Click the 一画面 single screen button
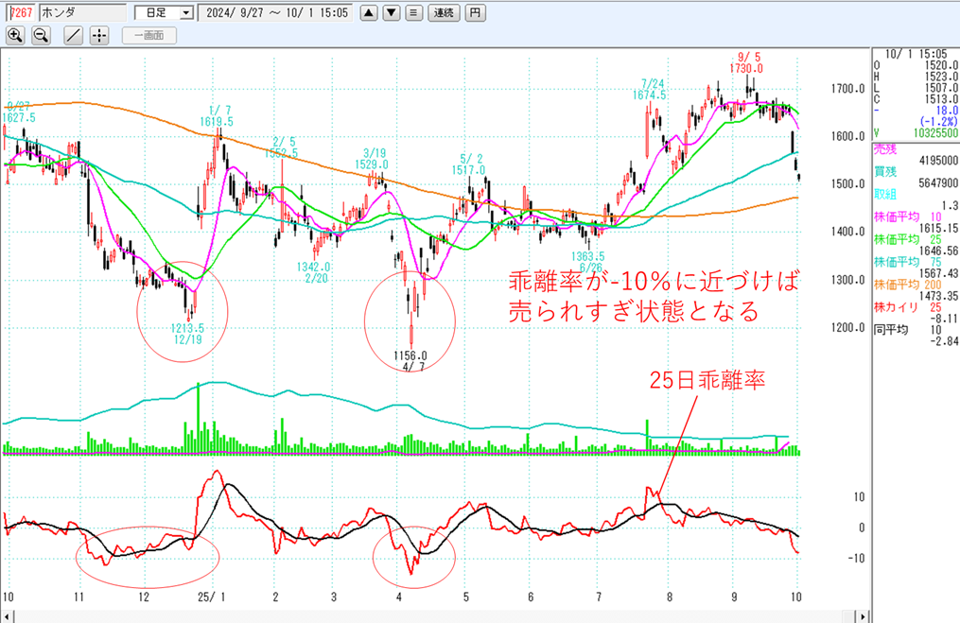 point(149,35)
